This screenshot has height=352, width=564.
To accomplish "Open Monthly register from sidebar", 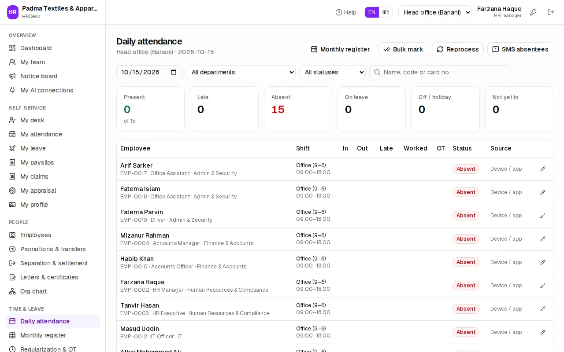I will click(x=53, y=335).
